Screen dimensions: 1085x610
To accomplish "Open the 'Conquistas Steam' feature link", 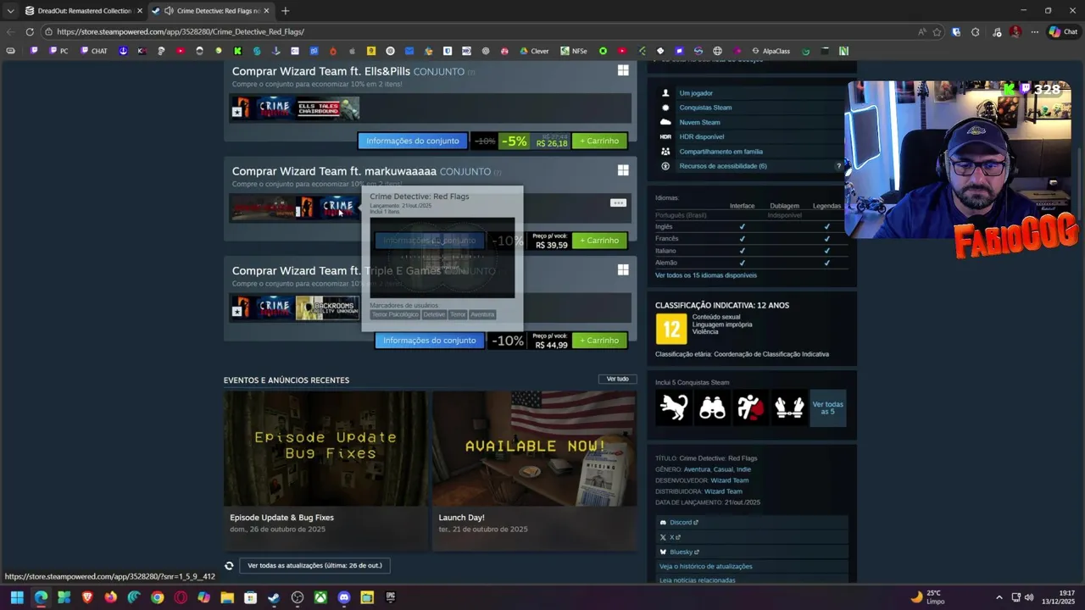I will click(x=705, y=108).
